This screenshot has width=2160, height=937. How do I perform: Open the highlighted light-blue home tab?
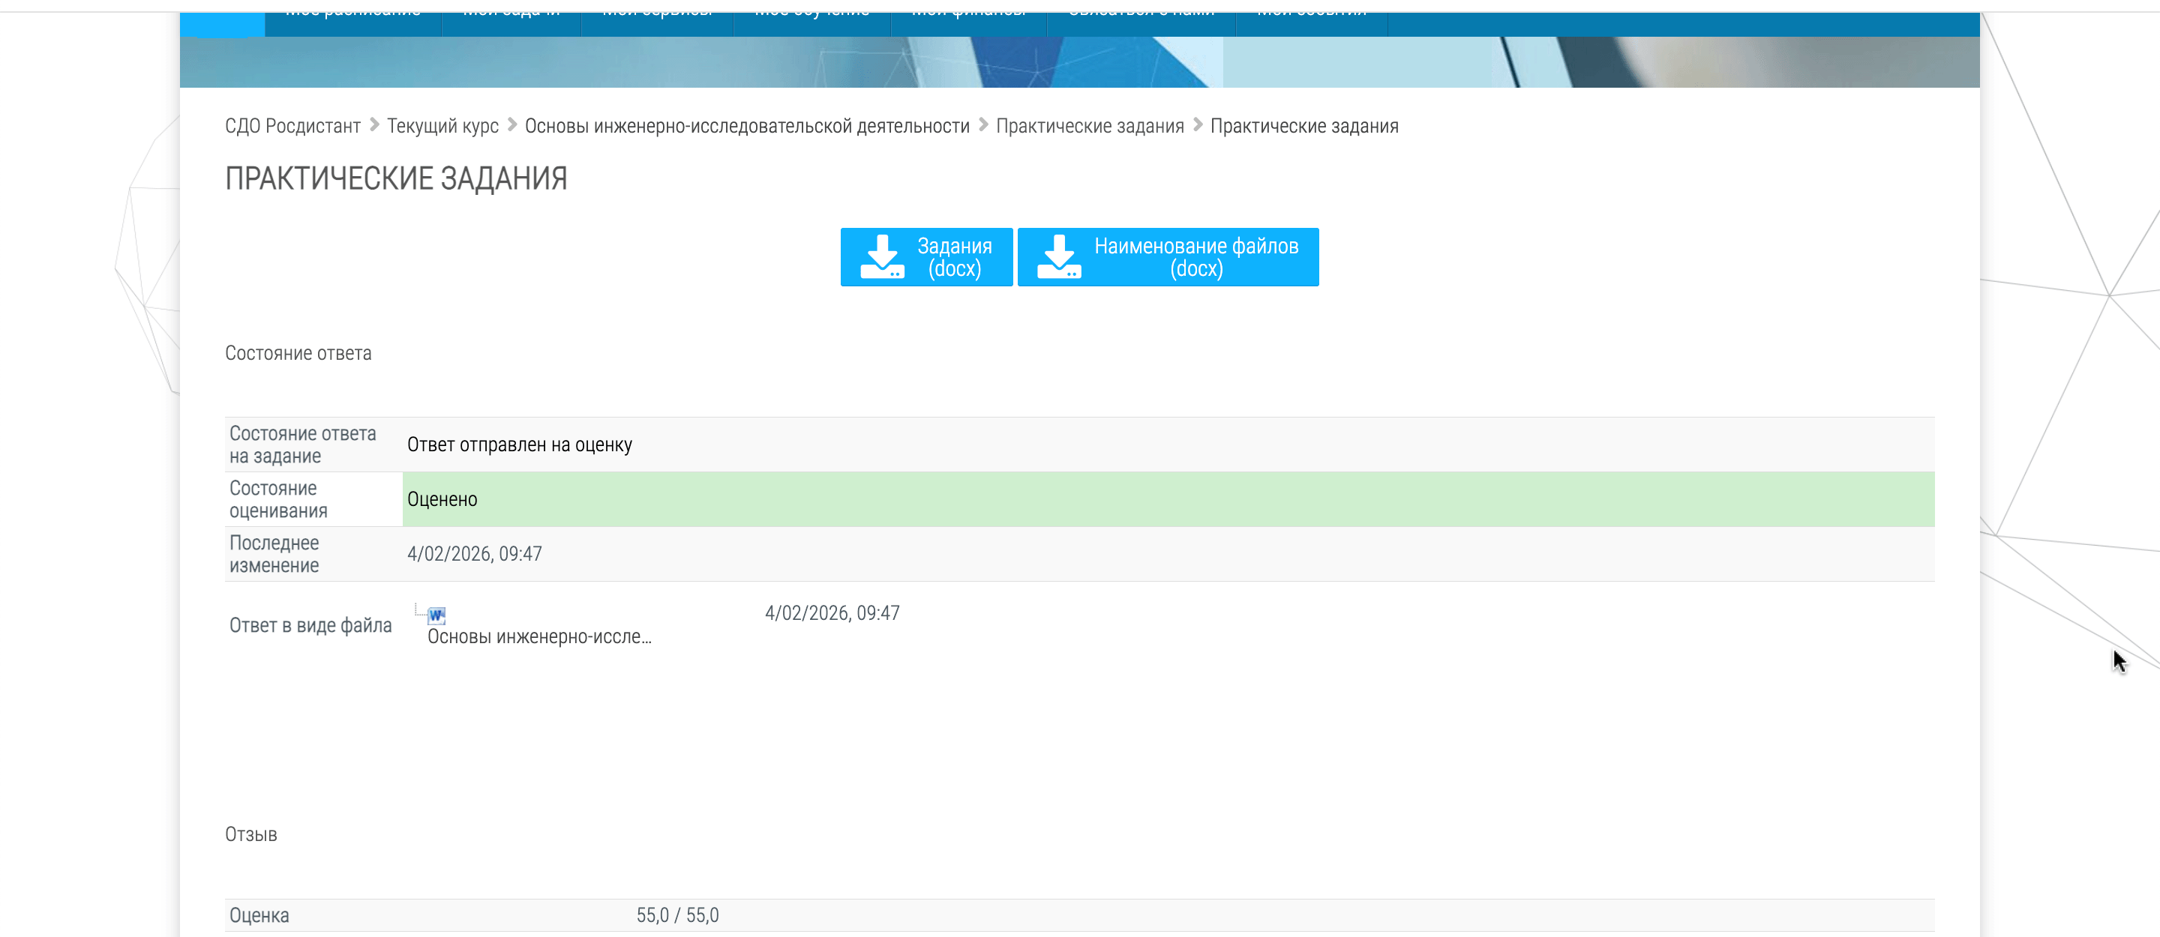(222, 23)
